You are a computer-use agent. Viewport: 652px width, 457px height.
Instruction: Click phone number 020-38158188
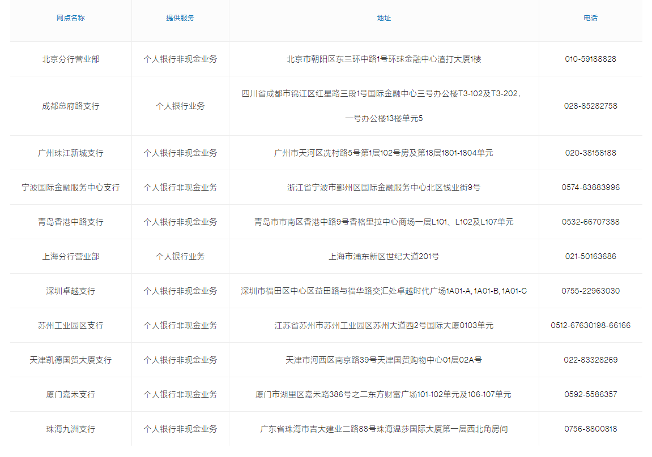590,153
